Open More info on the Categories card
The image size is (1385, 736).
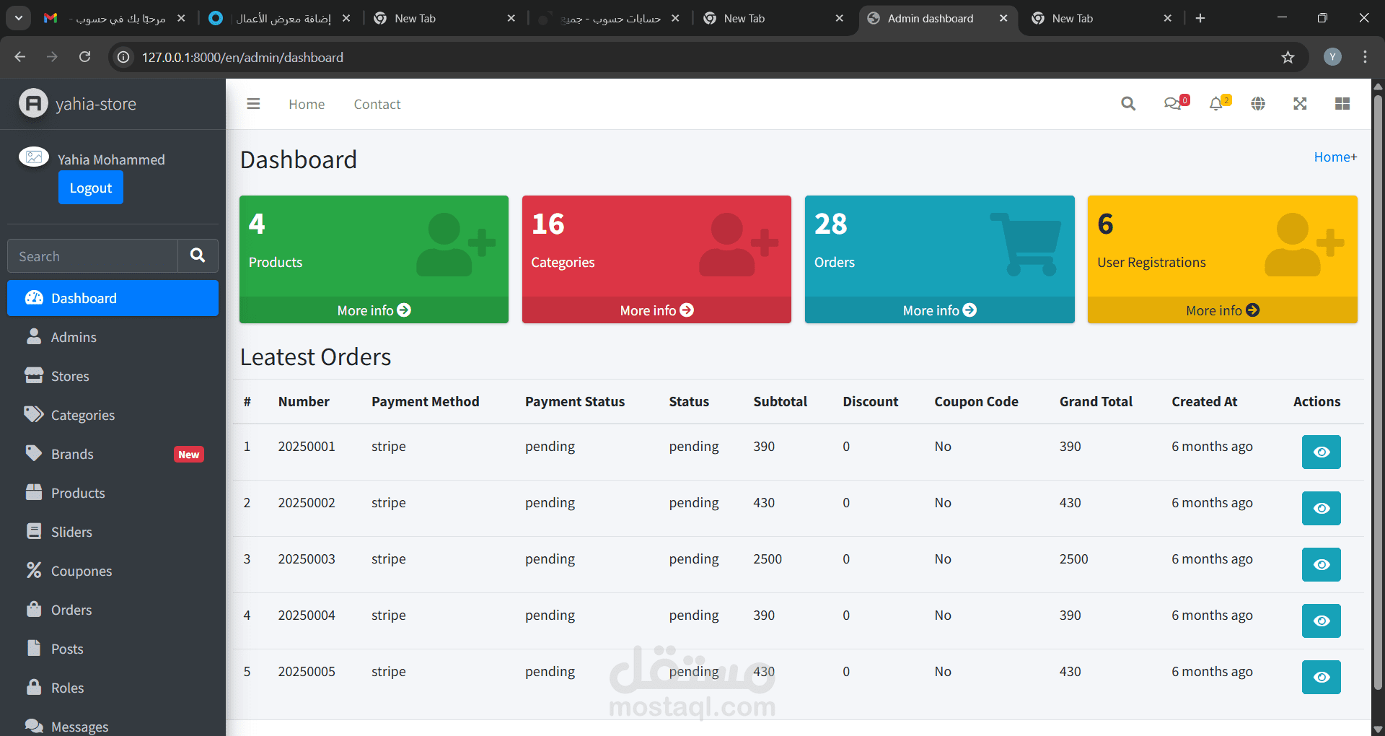656,310
